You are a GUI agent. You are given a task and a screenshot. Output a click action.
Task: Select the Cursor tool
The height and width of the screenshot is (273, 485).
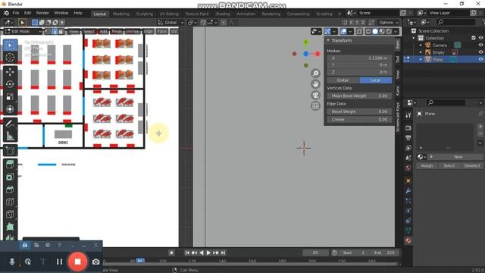point(10,58)
